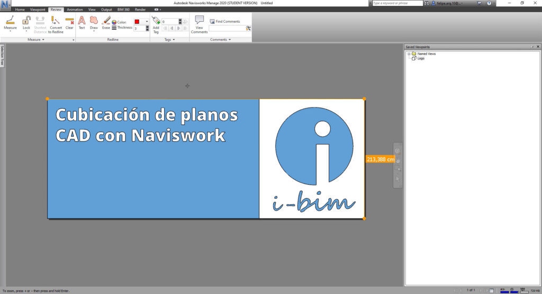Open the BIM 360 ribbon tab
542x294 pixels.
[x=123, y=10]
